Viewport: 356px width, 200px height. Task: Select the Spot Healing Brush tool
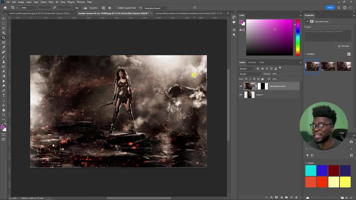point(3,52)
